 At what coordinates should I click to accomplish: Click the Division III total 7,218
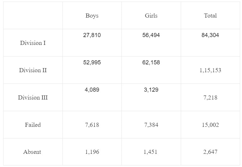coord(210,98)
